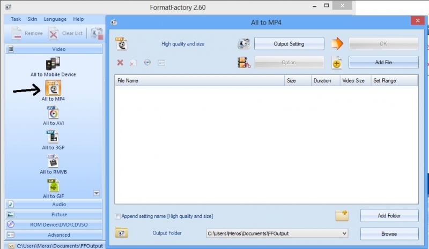Click the Add File button
429x249 pixels.
click(x=383, y=62)
